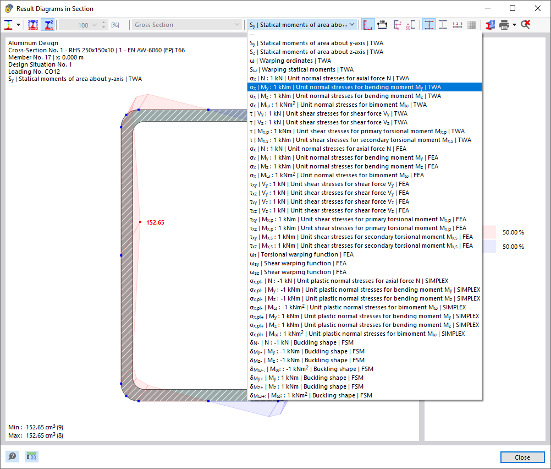Click the Close button
Image resolution: width=551 pixels, height=469 pixels.
point(522,457)
